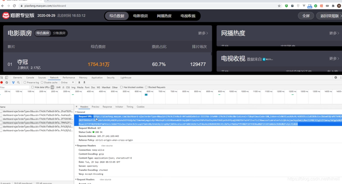Stop recording network log red button
The image size is (342, 184).
[x=2, y=82]
